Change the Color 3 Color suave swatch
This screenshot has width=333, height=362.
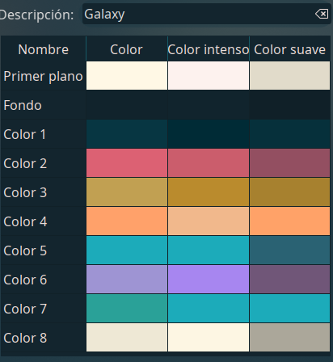290,192
